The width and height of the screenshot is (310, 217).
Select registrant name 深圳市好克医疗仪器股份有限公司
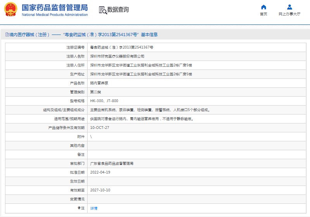tap(117, 56)
